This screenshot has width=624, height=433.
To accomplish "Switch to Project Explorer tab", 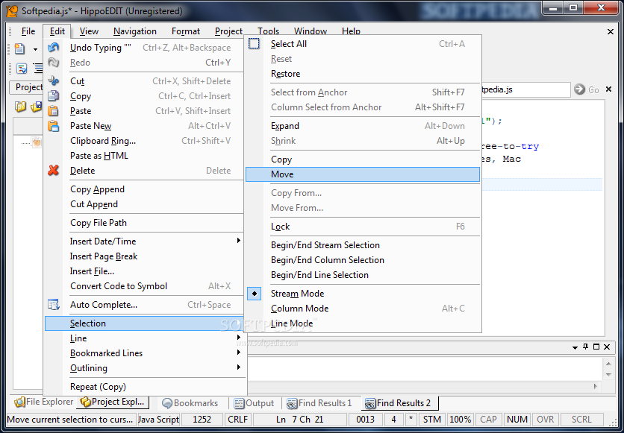I will click(113, 402).
